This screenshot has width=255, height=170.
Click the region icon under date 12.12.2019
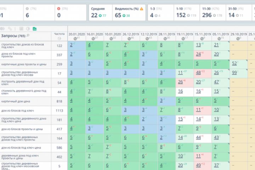click(x=147, y=39)
